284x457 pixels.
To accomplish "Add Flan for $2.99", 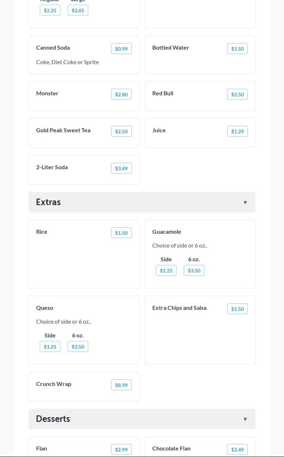I will [121, 449].
